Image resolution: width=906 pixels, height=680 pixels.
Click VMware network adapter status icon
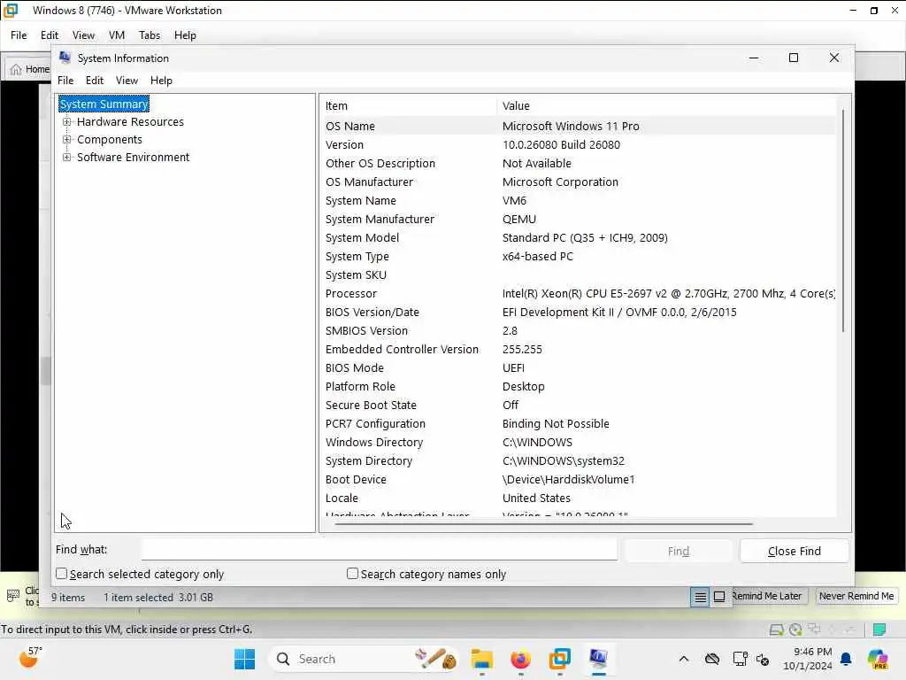pyautogui.click(x=815, y=630)
